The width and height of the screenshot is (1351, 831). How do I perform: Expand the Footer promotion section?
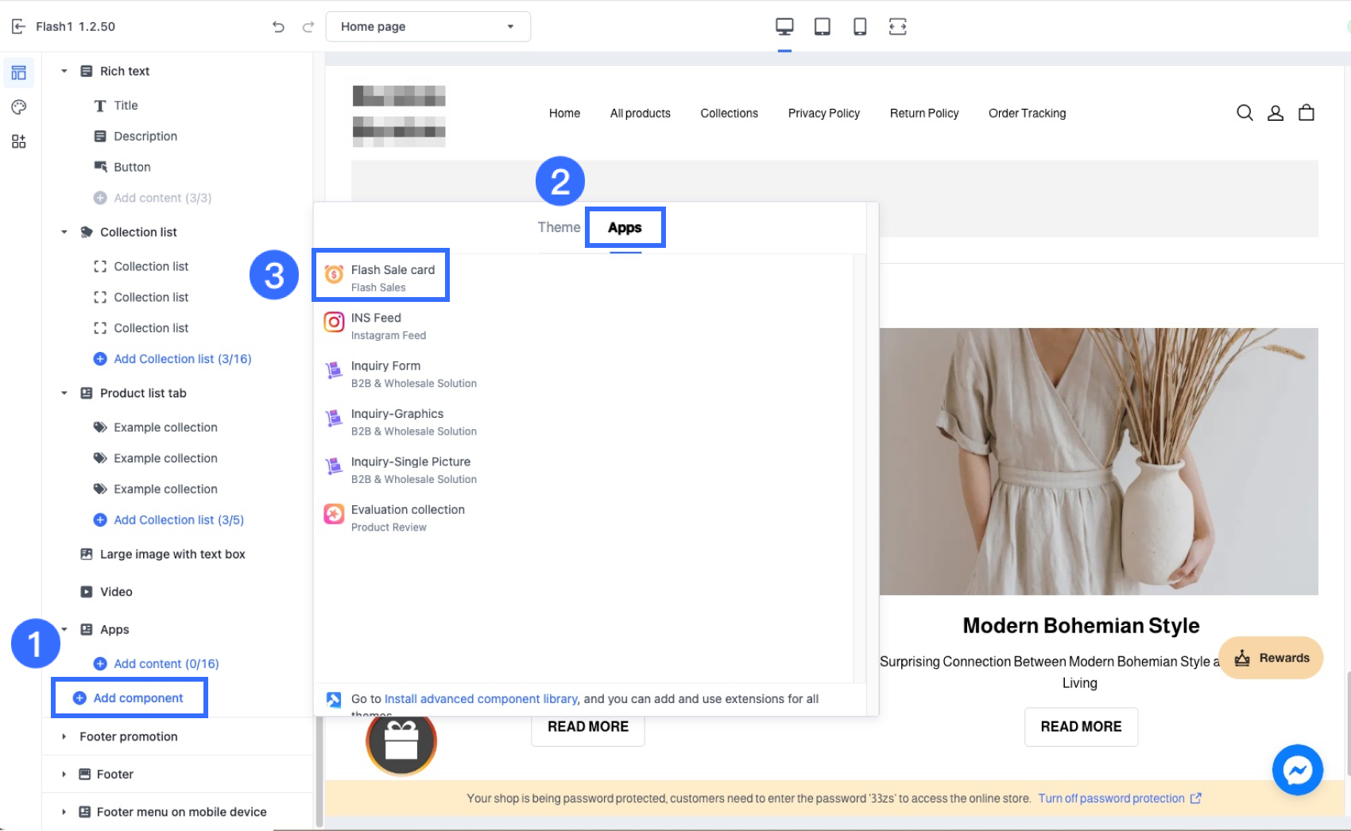click(64, 736)
